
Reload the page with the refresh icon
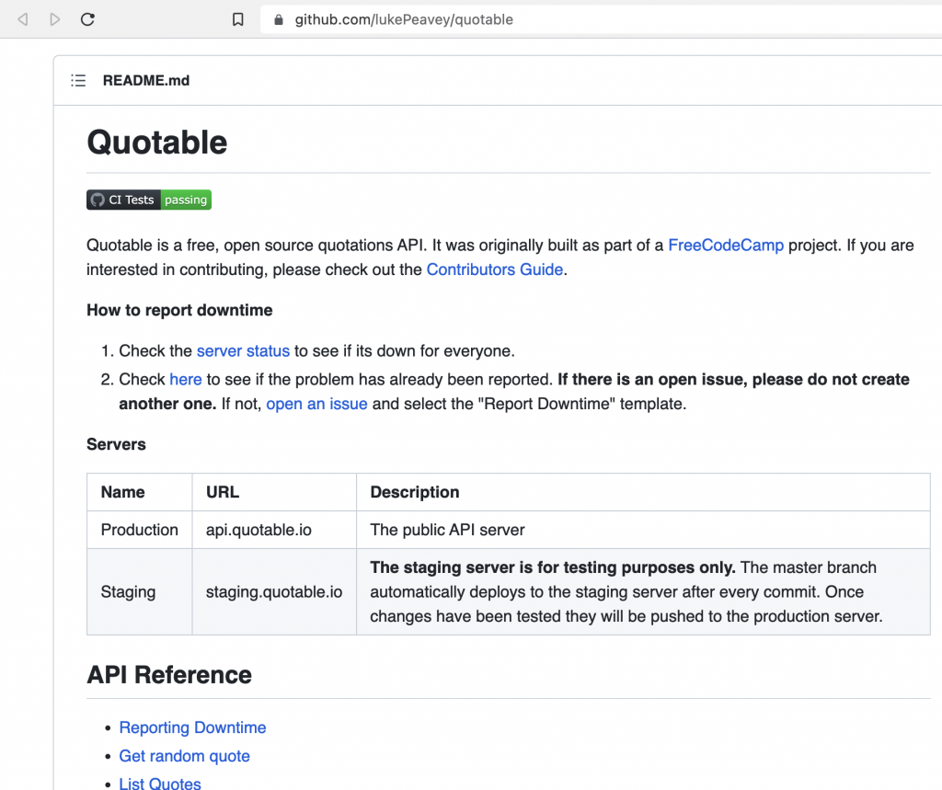[87, 18]
